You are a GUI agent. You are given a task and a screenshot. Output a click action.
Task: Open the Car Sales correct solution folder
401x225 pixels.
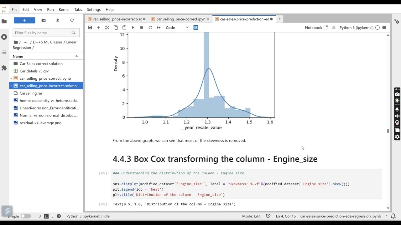(41, 63)
